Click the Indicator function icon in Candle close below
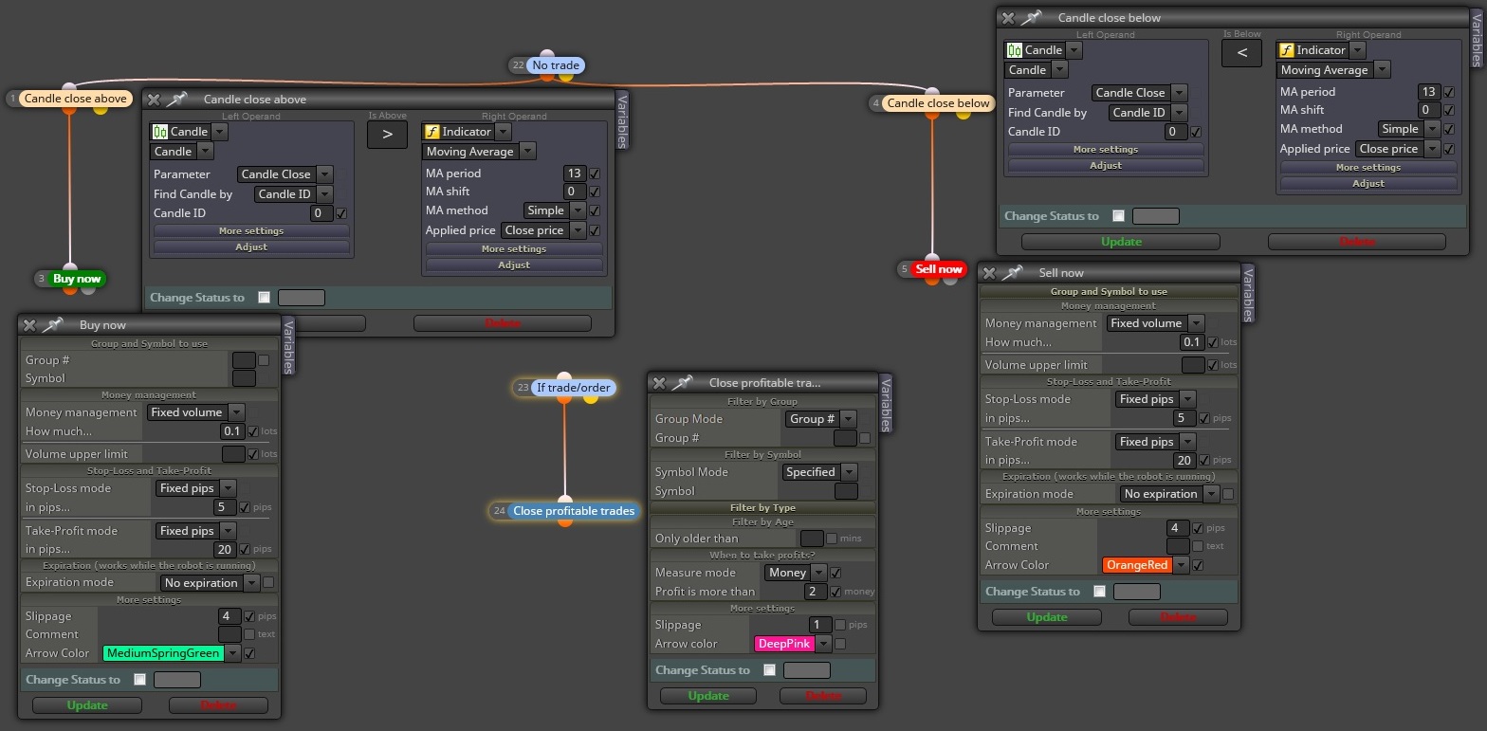The image size is (1487, 731). [x=1287, y=50]
